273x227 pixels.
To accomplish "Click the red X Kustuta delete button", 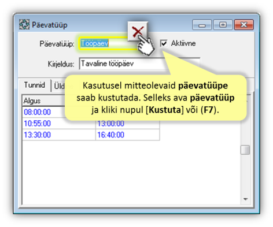I will tap(138, 31).
